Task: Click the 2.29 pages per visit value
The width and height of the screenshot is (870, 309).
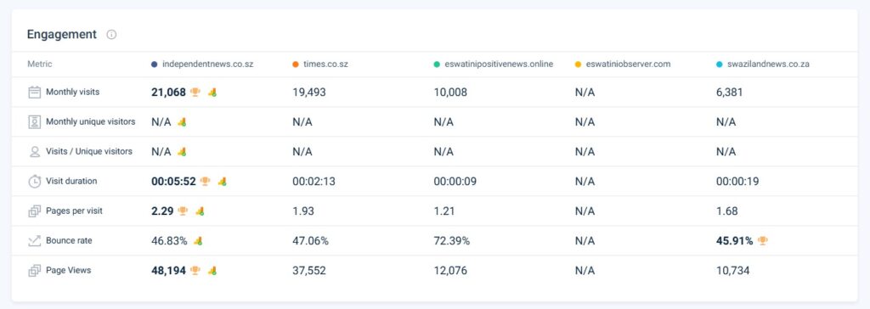Action: click(162, 211)
